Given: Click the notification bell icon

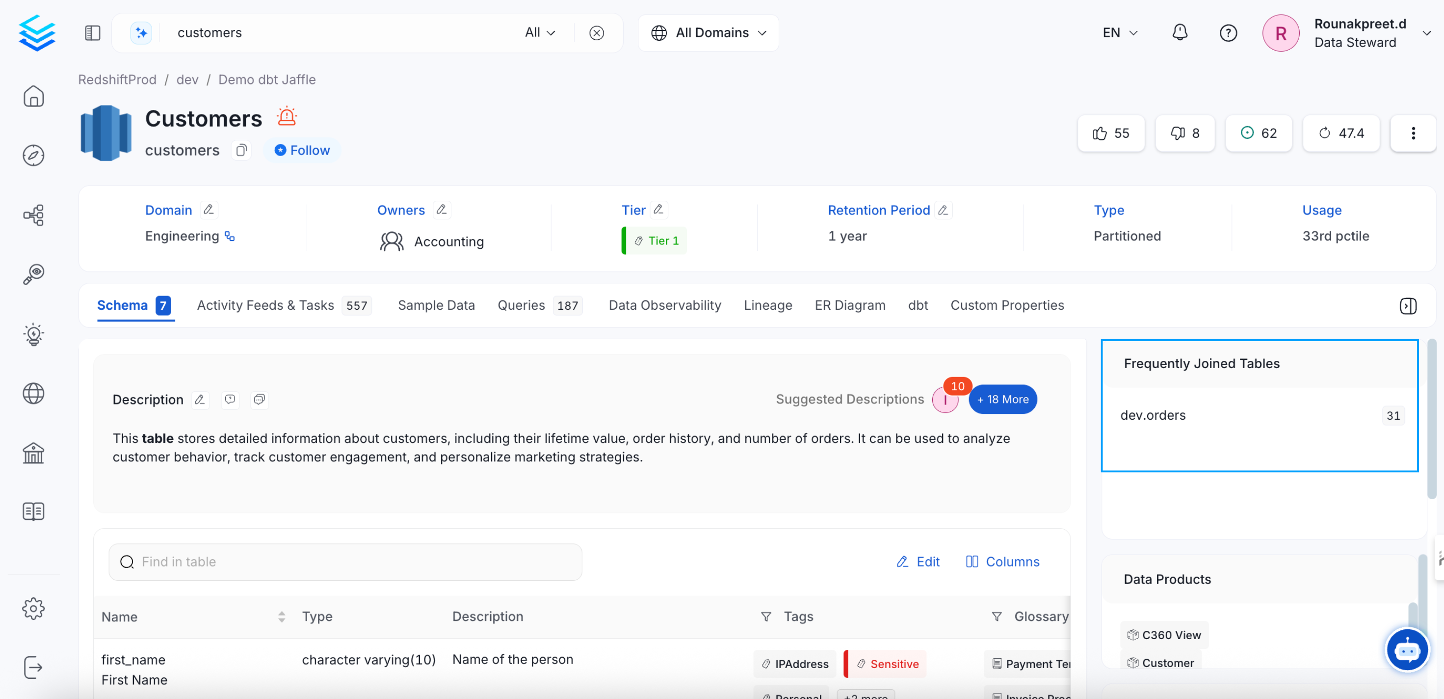Looking at the screenshot, I should click(x=1180, y=32).
